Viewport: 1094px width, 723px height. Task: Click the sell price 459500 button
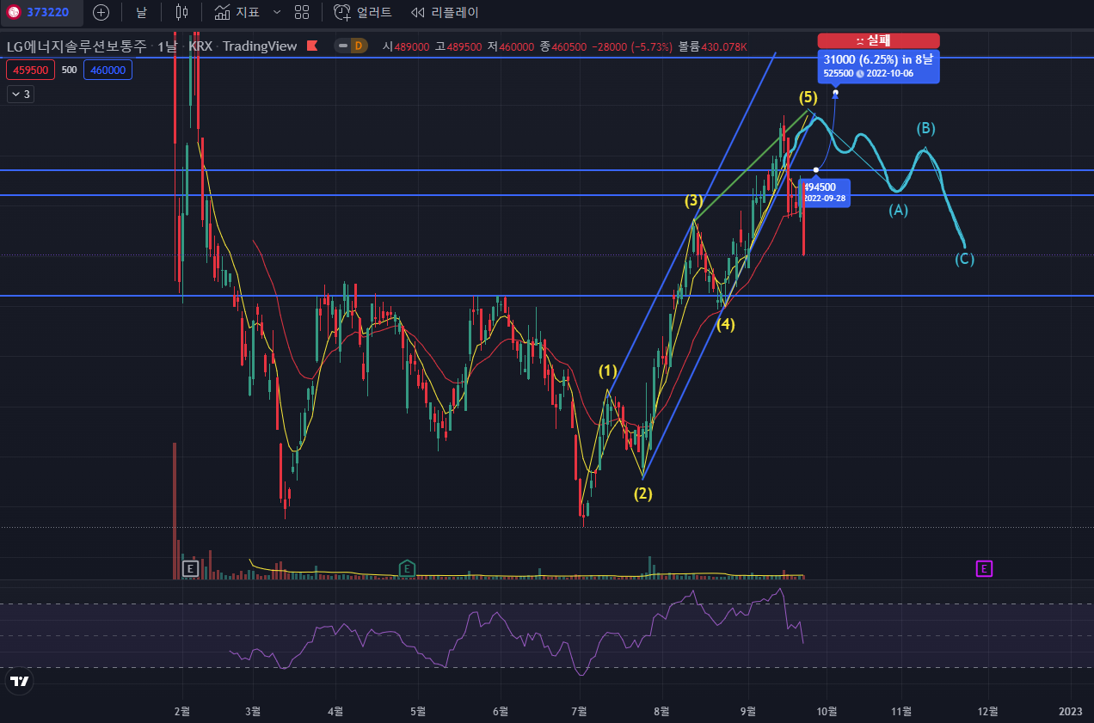coord(30,70)
